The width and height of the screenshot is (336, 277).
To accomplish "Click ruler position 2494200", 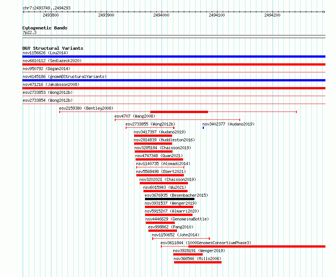I will coord(272,15).
